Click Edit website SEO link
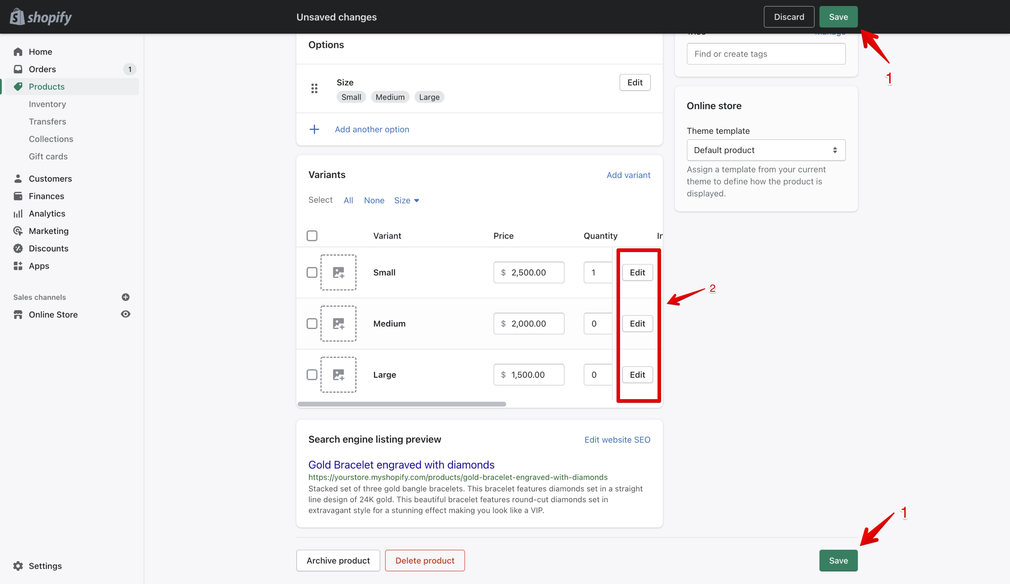The width and height of the screenshot is (1010, 584). pyautogui.click(x=617, y=440)
